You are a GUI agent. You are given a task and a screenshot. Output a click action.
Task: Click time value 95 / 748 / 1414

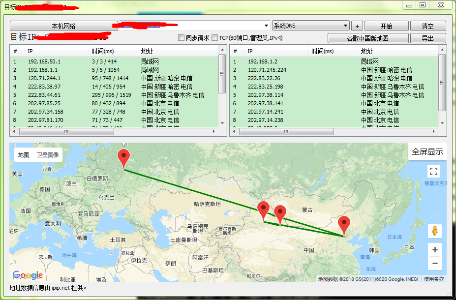pyautogui.click(x=110, y=78)
